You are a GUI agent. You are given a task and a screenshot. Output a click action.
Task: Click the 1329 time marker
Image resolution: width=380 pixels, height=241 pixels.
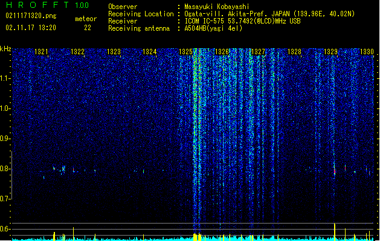point(330,52)
